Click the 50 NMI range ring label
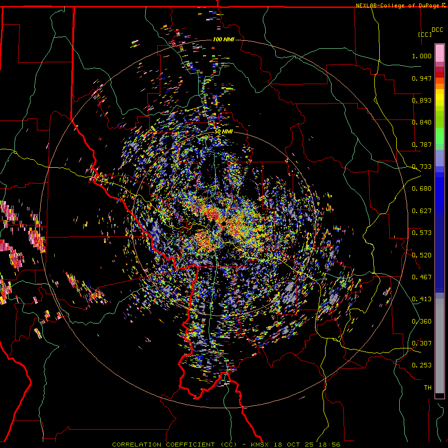 click(224, 132)
